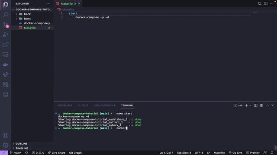Change UTF-8 file encoding

(x=199, y=153)
